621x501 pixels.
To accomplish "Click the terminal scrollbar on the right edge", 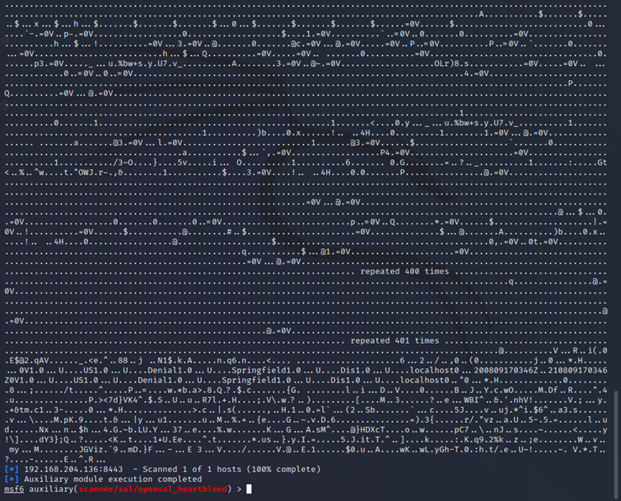I will 616,247.
